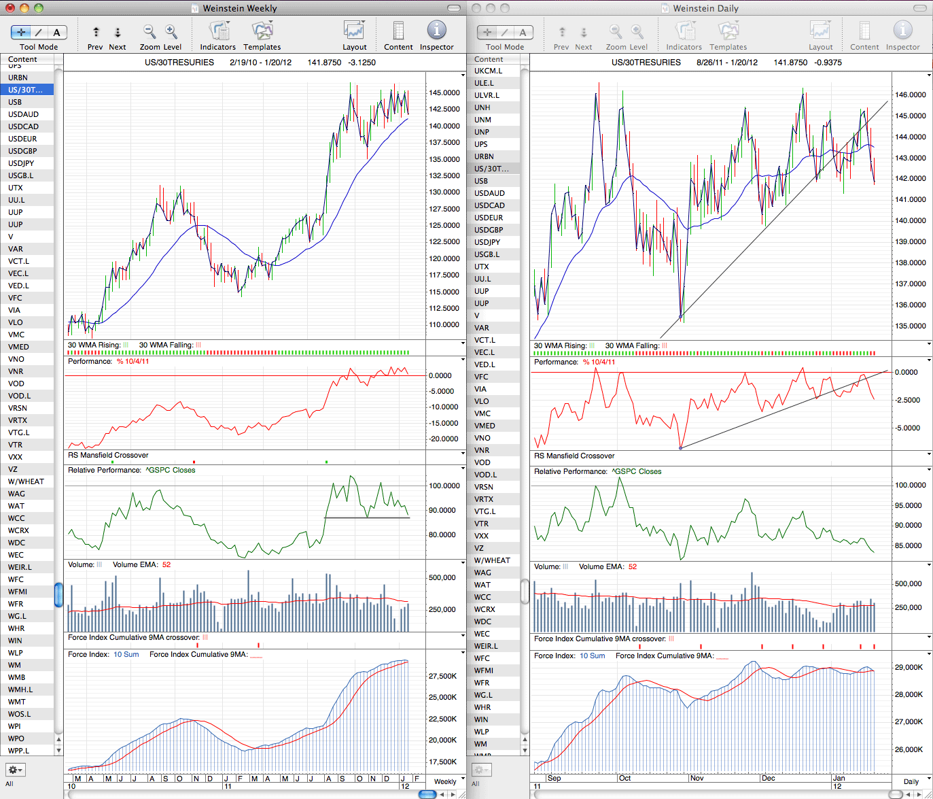933x799 pixels.
Task: Click the left watchlist vertical scrollbar thumb
Action: (x=58, y=595)
